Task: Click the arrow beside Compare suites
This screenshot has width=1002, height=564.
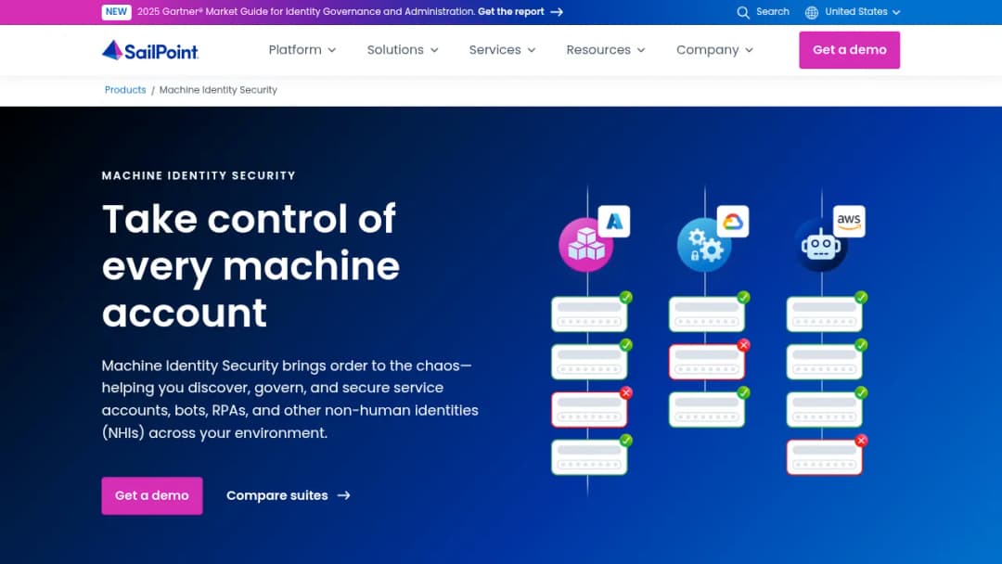Action: point(344,495)
